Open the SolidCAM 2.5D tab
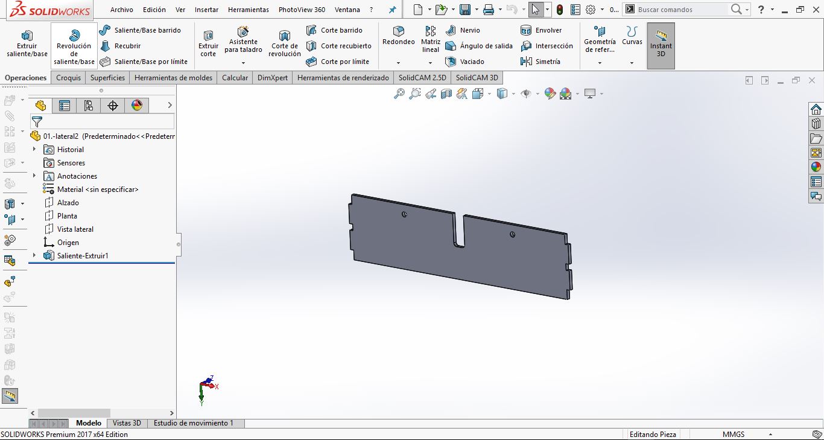This screenshot has height=440, width=824. 422,78
